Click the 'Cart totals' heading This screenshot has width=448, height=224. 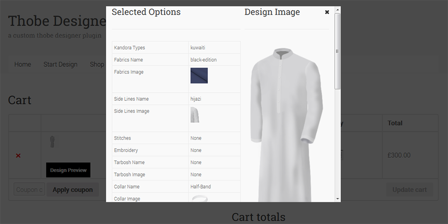coord(258,217)
